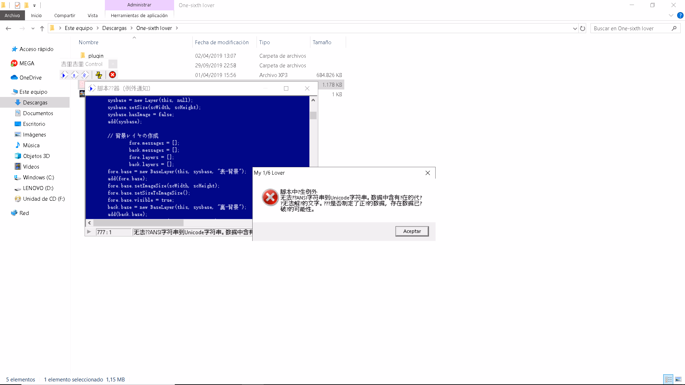Image resolution: width=685 pixels, height=385 pixels.
Task: Switch to details view button in status bar
Action: tap(669, 379)
